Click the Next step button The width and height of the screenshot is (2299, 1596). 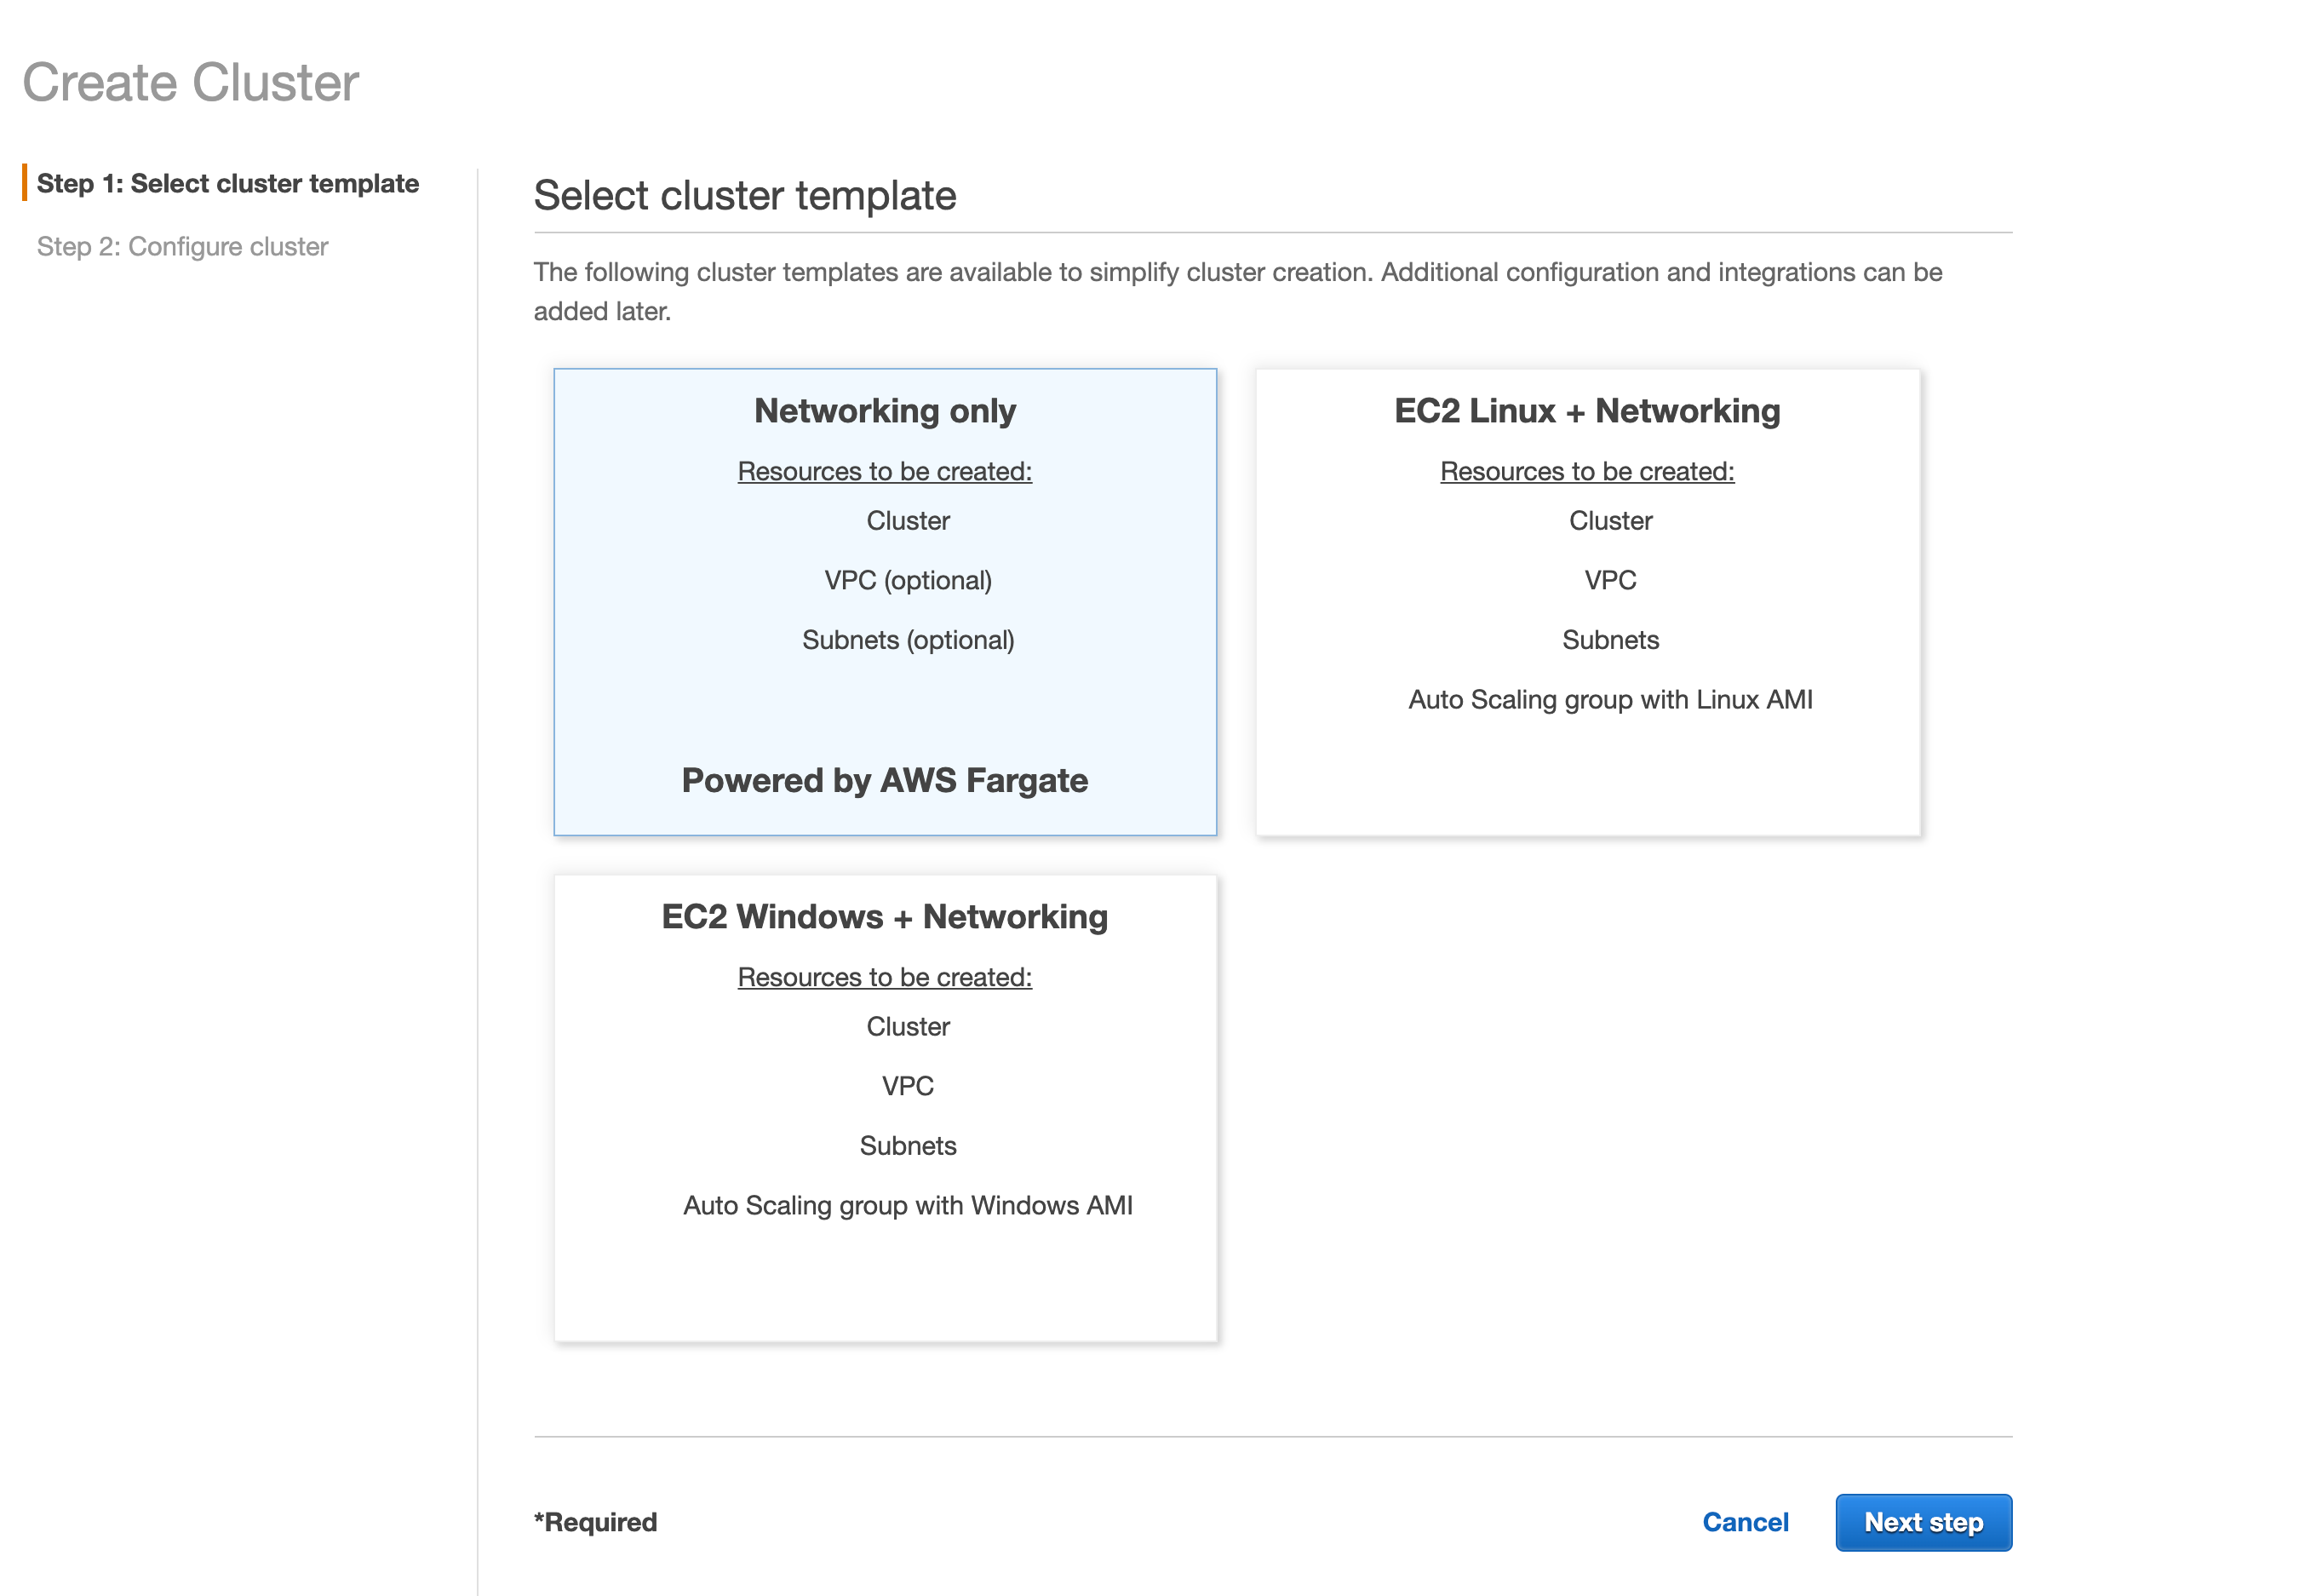click(x=1922, y=1522)
